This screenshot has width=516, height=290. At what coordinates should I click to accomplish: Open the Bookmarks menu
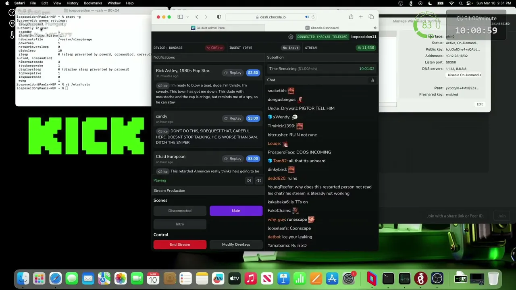[x=93, y=3]
